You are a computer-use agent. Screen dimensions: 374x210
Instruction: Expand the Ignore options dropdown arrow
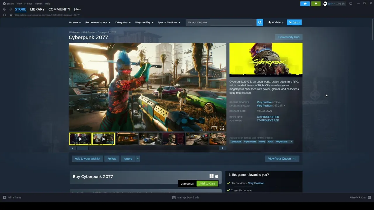138,159
